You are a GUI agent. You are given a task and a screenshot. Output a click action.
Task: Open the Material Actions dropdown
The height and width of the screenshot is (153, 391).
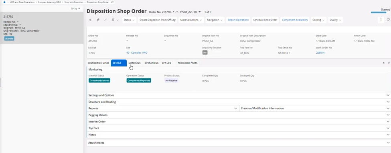[191, 20]
